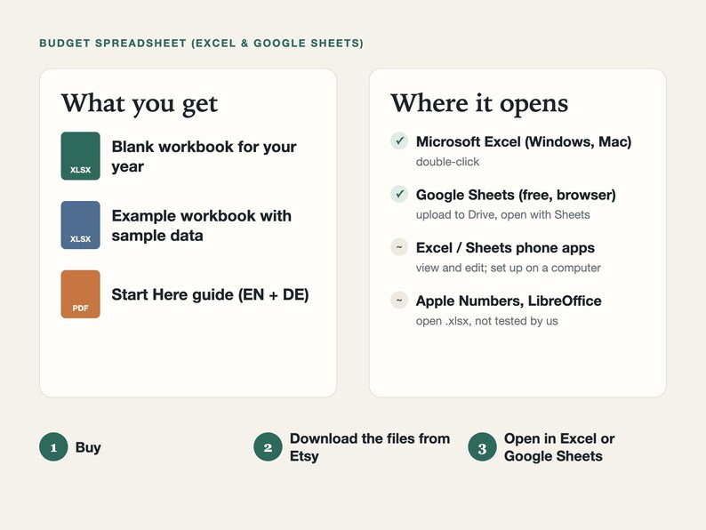Click 'Google Sheets (free, browser)' label
The width and height of the screenshot is (706, 530).
[516, 195]
